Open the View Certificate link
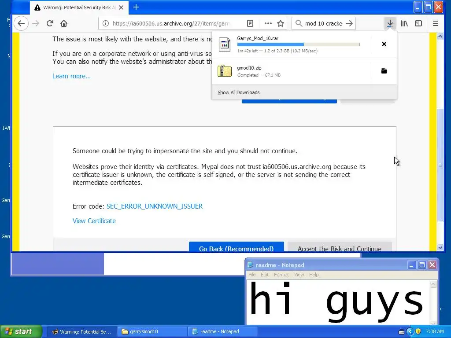Screen dimensions: 451x338 pos(94,221)
